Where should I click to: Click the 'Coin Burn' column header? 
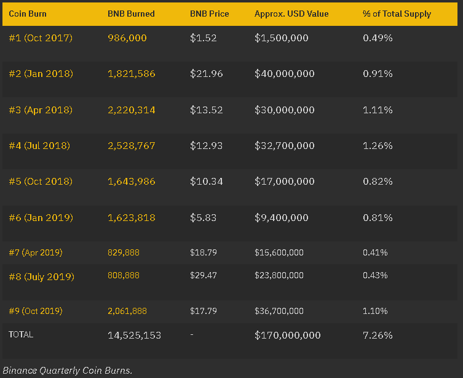point(28,14)
